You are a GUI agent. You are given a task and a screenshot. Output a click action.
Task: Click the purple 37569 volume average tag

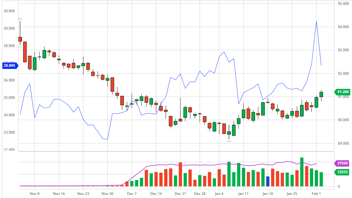342,163
